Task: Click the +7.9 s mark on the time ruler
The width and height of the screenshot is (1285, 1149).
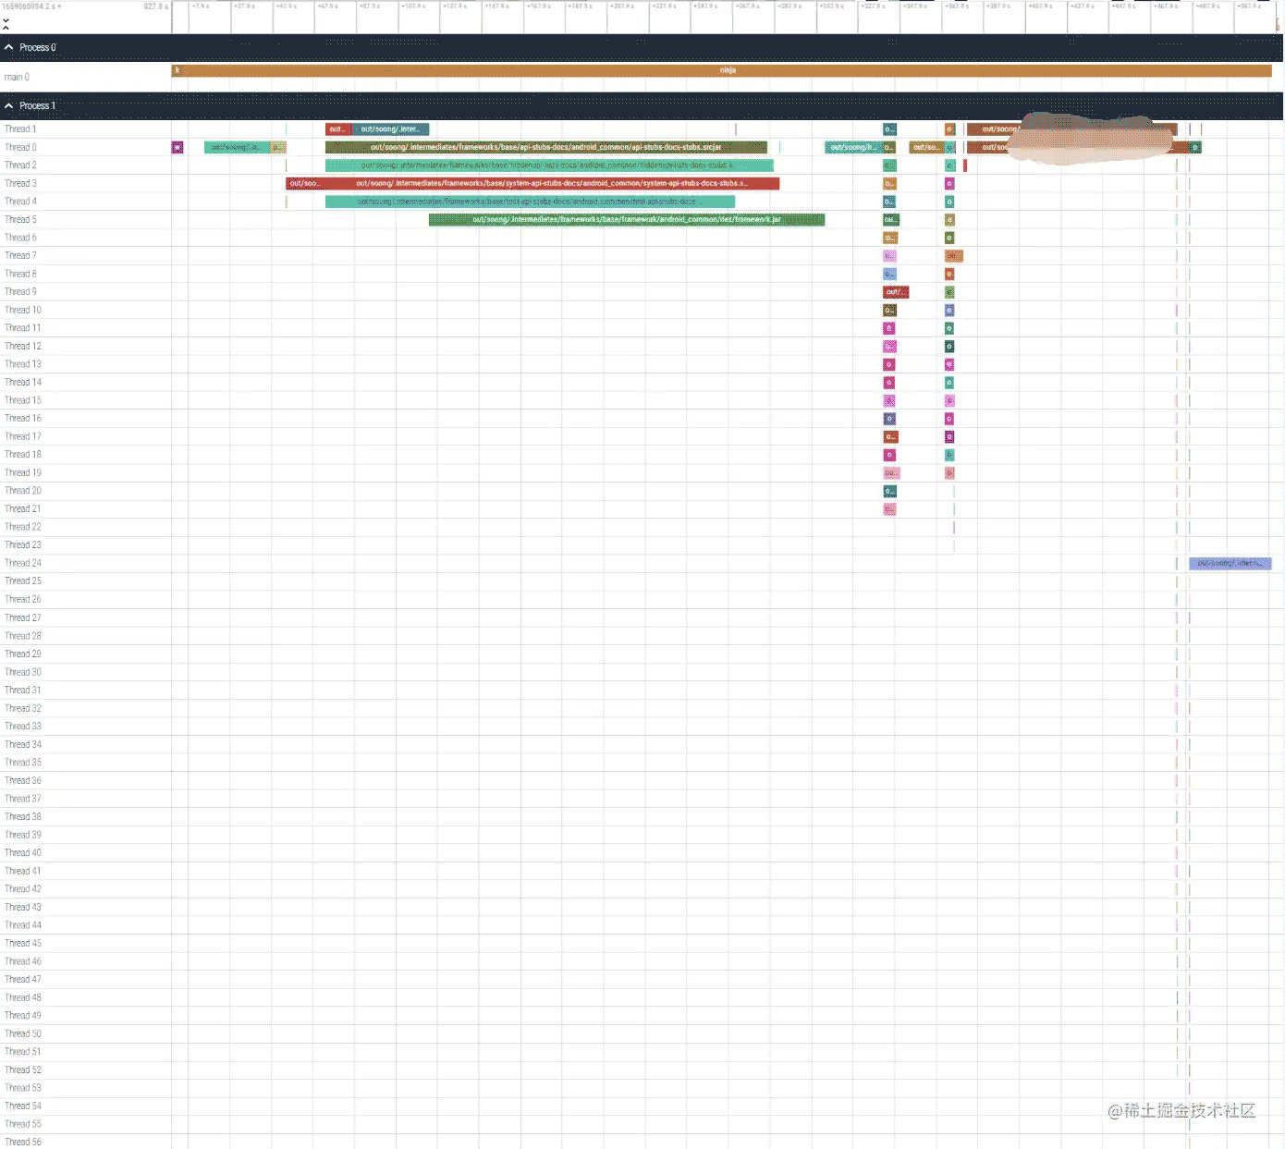Action: coord(201,6)
